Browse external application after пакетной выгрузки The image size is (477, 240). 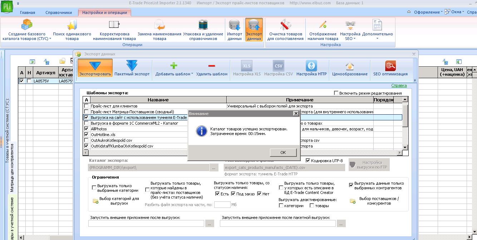coord(341,224)
